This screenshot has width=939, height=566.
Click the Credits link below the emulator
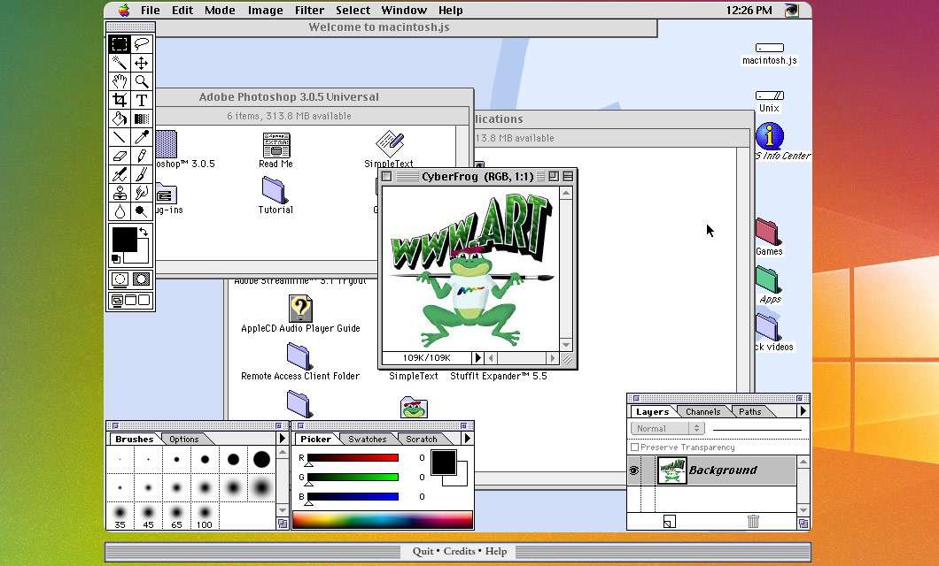click(x=459, y=551)
